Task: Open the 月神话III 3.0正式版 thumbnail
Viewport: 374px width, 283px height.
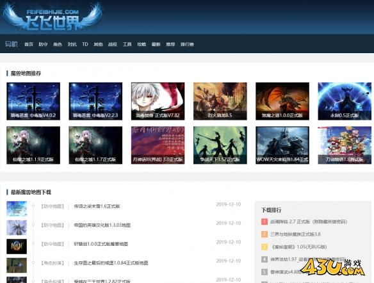Action: (x=158, y=145)
